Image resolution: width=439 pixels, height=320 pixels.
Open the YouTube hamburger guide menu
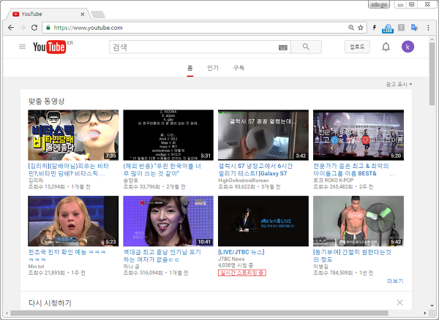(22, 47)
